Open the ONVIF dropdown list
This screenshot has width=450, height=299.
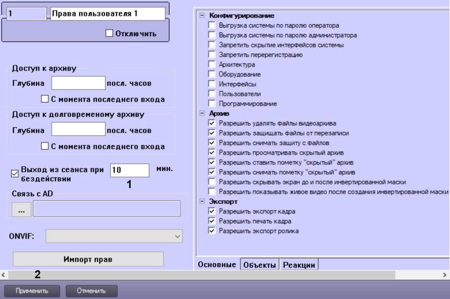coord(177,236)
